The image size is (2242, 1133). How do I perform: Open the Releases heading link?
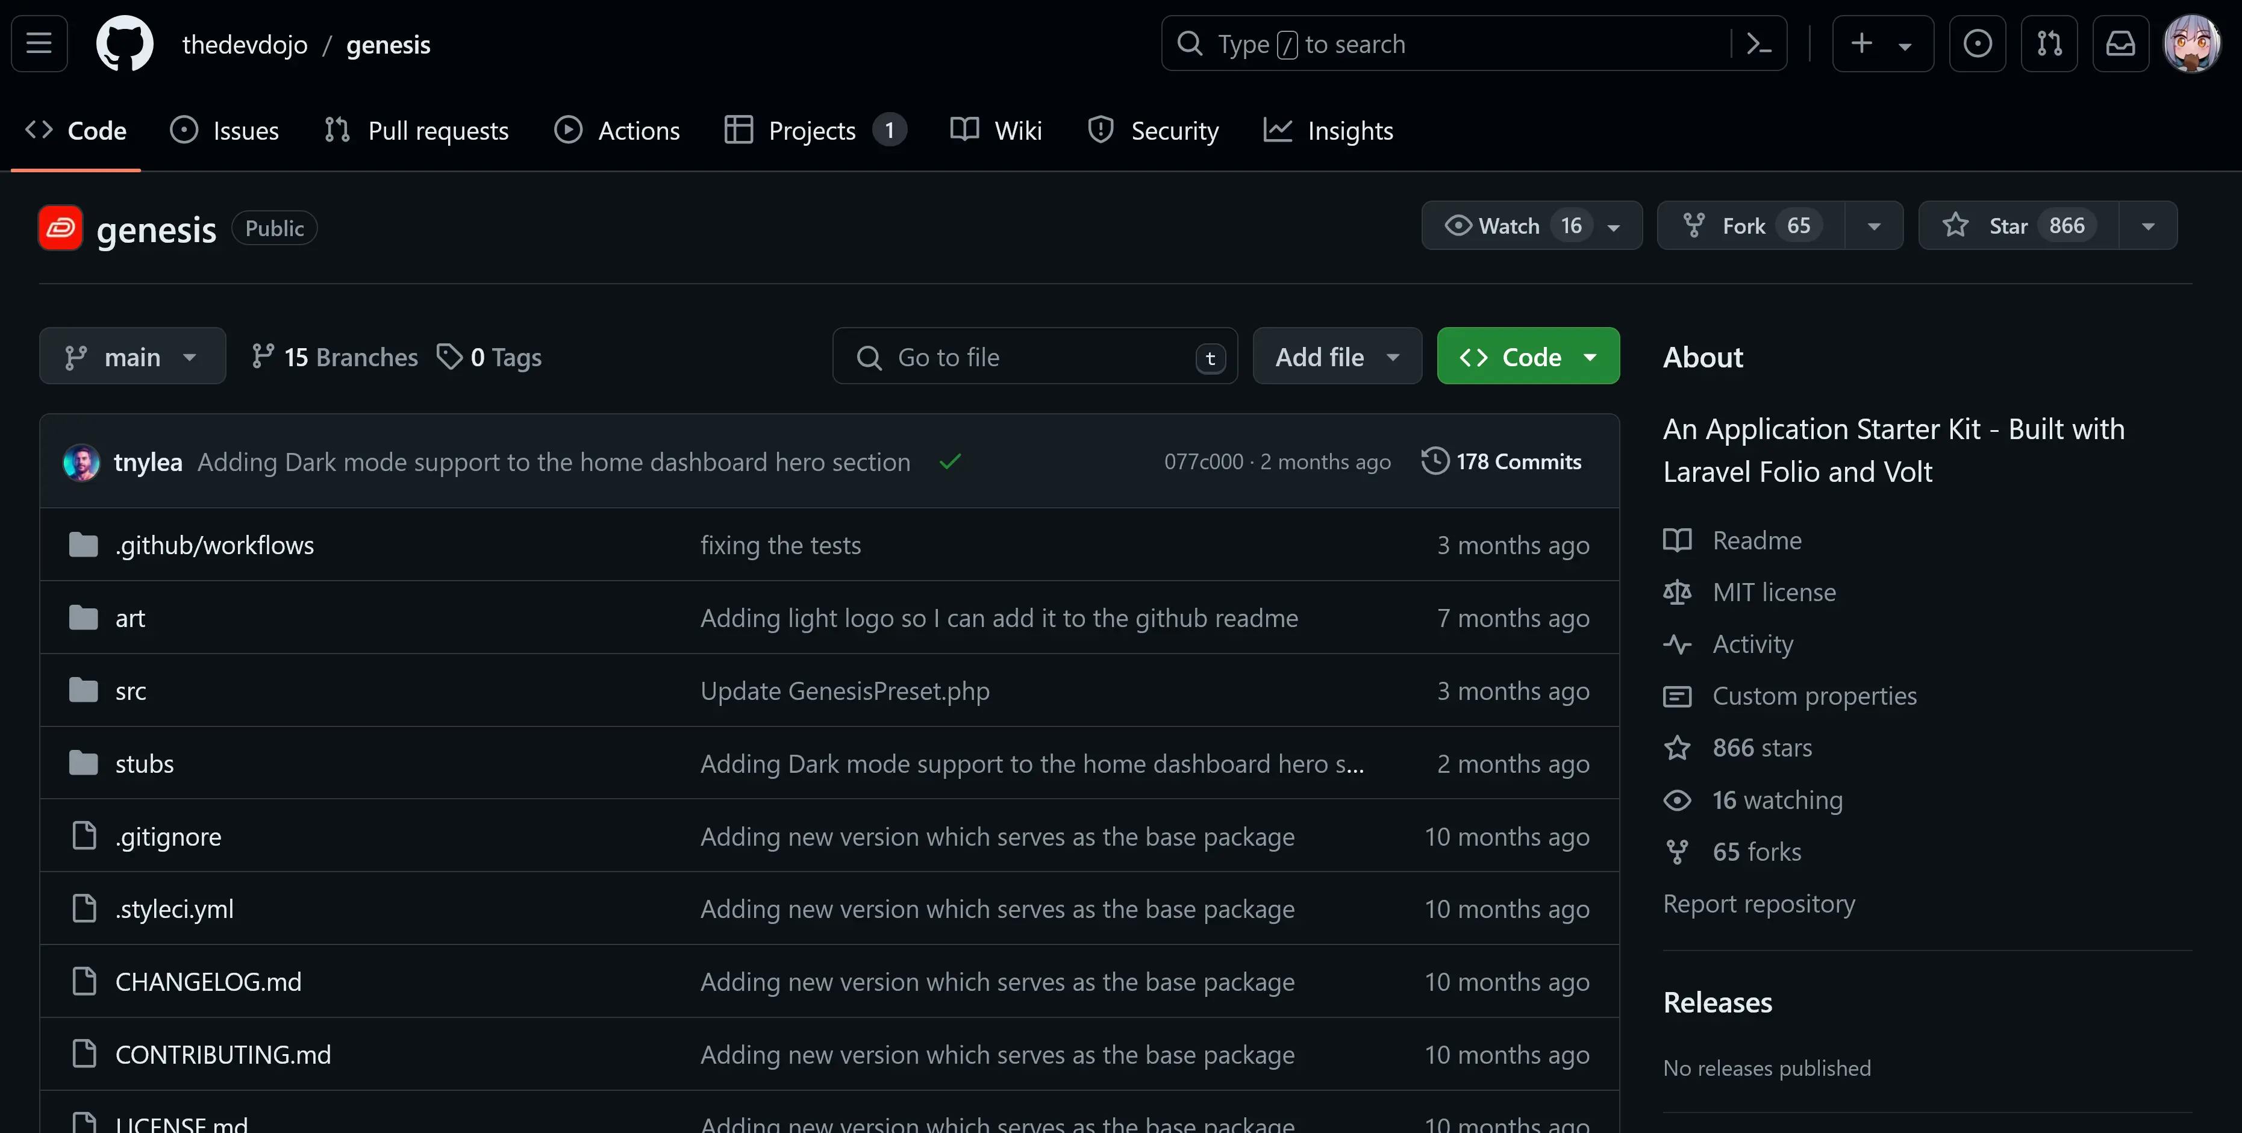[1717, 1002]
